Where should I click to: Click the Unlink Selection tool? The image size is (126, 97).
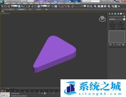(6, 6)
